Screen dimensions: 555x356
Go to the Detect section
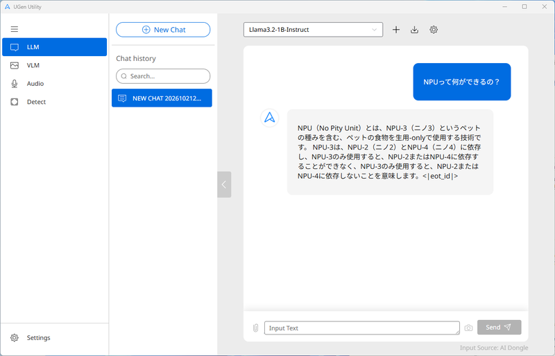pyautogui.click(x=55, y=102)
